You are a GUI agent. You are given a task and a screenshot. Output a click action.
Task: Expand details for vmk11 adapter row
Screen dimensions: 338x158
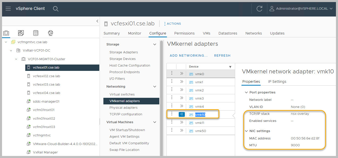pyautogui.click(x=182, y=122)
